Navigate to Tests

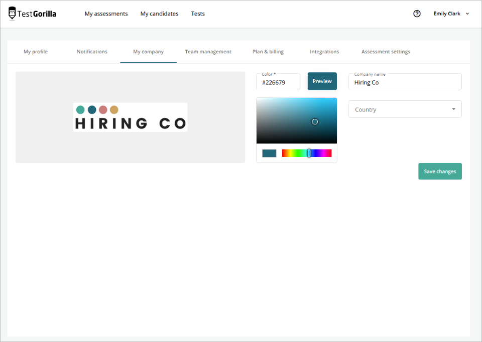click(x=198, y=14)
